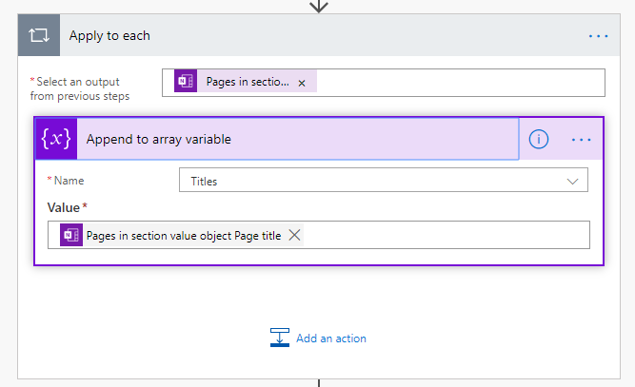Remove the Page title token from Value
The height and width of the screenshot is (387, 635).
pyautogui.click(x=295, y=235)
